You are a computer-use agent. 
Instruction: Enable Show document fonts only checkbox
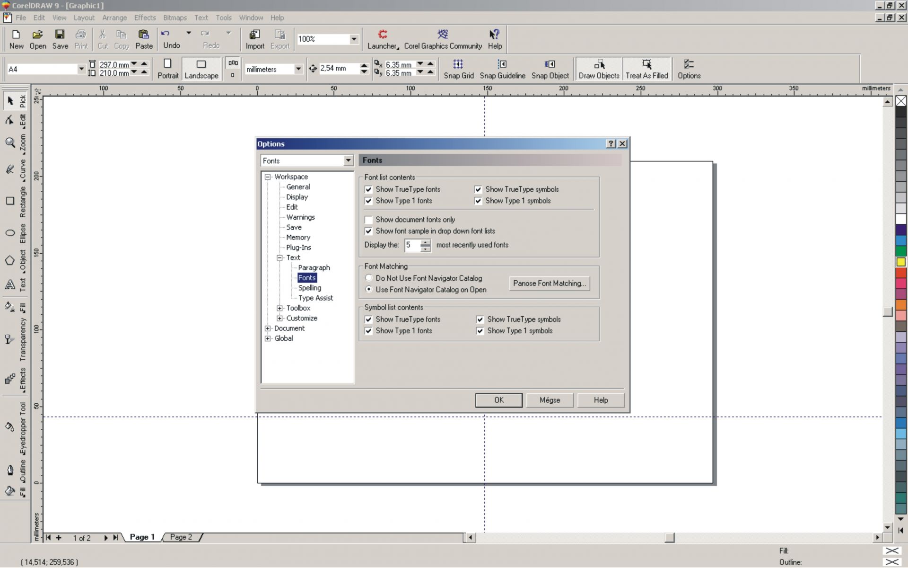(x=369, y=220)
